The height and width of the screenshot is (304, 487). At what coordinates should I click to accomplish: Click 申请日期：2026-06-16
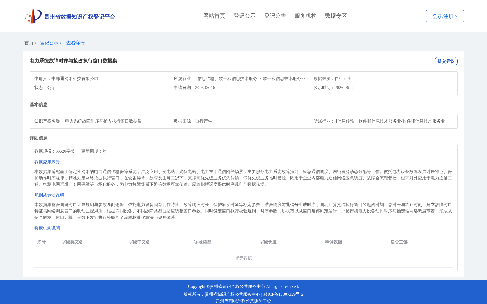pos(194,88)
